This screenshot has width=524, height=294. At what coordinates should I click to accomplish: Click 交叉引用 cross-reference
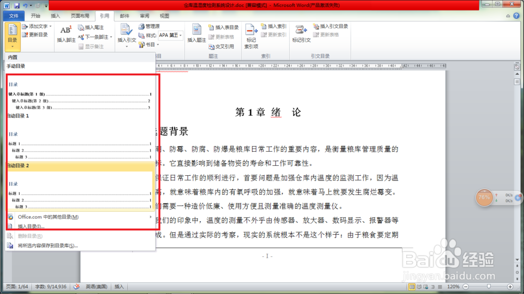(221, 47)
